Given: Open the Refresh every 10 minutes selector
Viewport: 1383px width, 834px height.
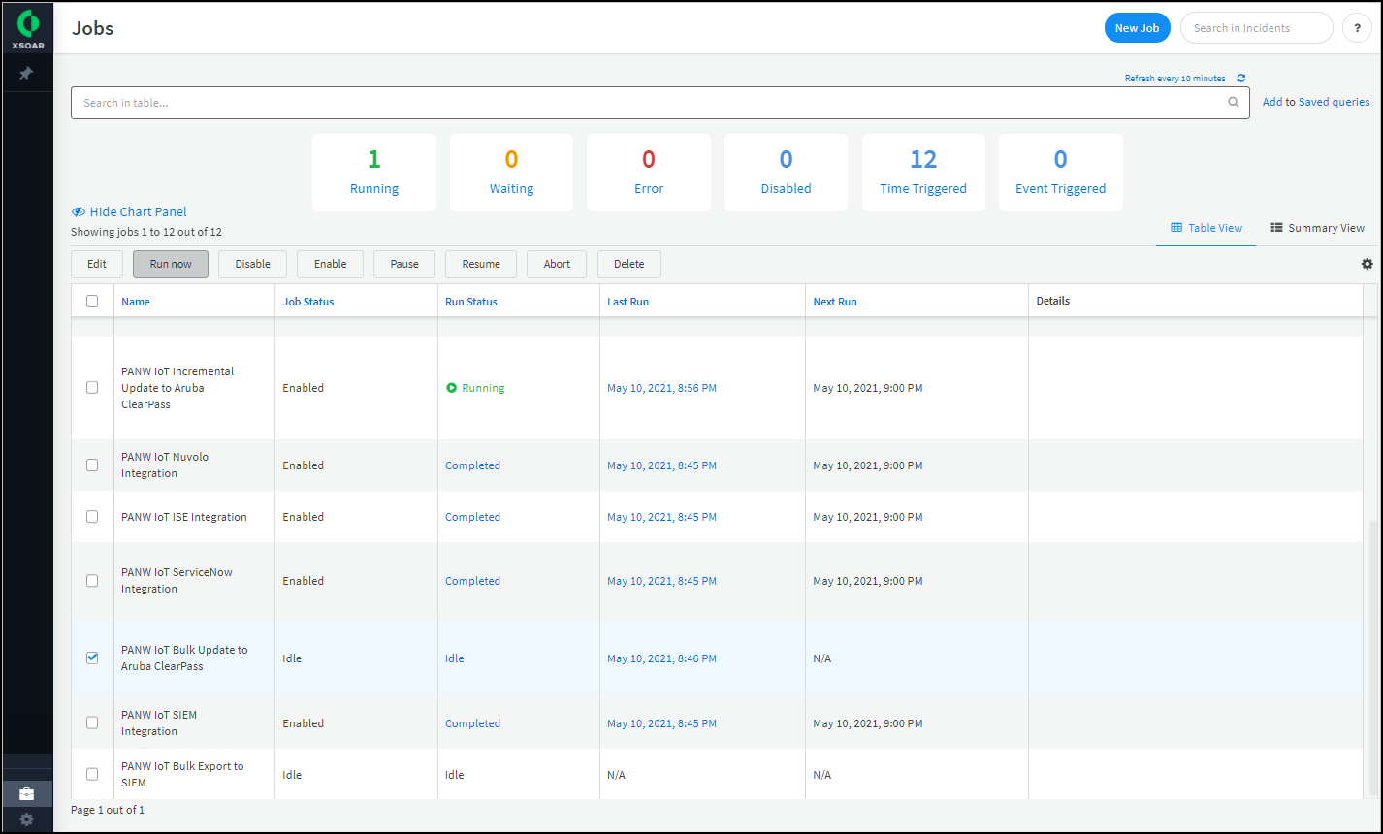Looking at the screenshot, I should 1174,79.
